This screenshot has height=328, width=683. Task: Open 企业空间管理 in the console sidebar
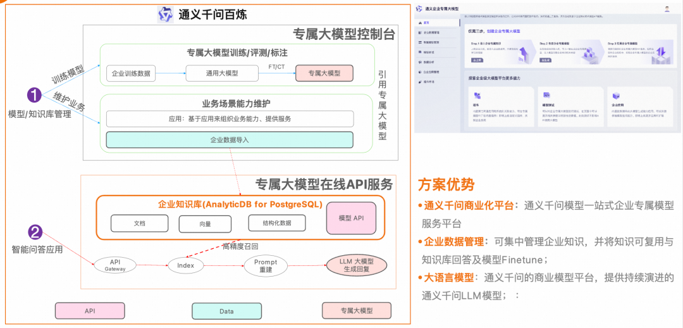pos(431,72)
